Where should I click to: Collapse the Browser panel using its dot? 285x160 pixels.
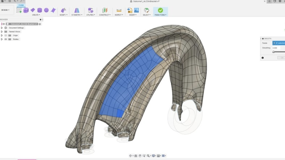[41, 19]
